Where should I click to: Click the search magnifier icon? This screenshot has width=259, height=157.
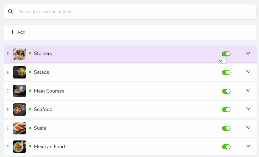click(11, 12)
